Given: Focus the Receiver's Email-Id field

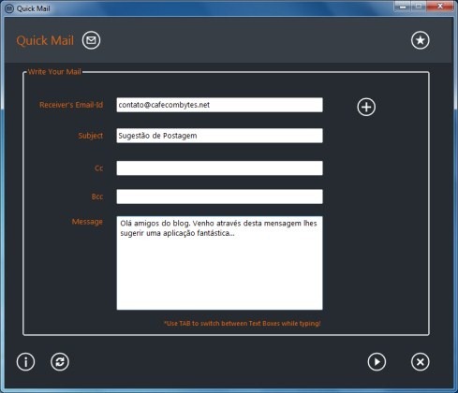Looking at the screenshot, I should [219, 105].
